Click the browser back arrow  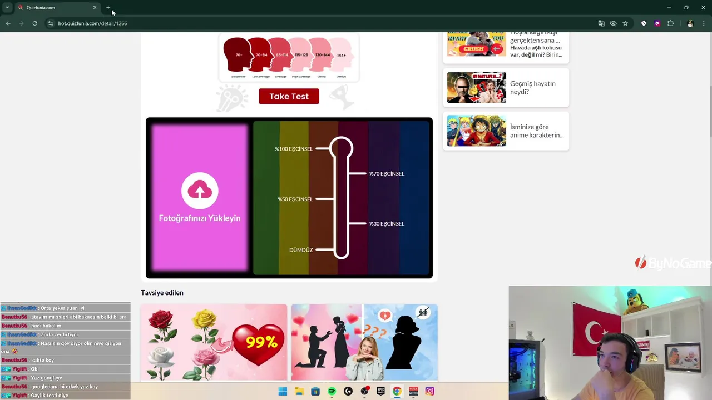[x=8, y=23]
